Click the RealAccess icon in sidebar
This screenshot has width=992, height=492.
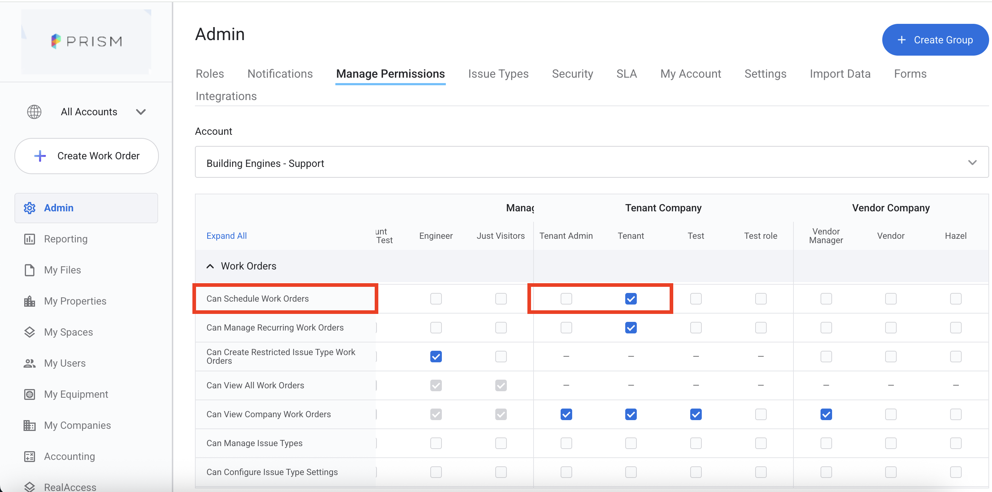click(30, 487)
